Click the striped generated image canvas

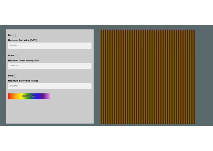point(148,77)
